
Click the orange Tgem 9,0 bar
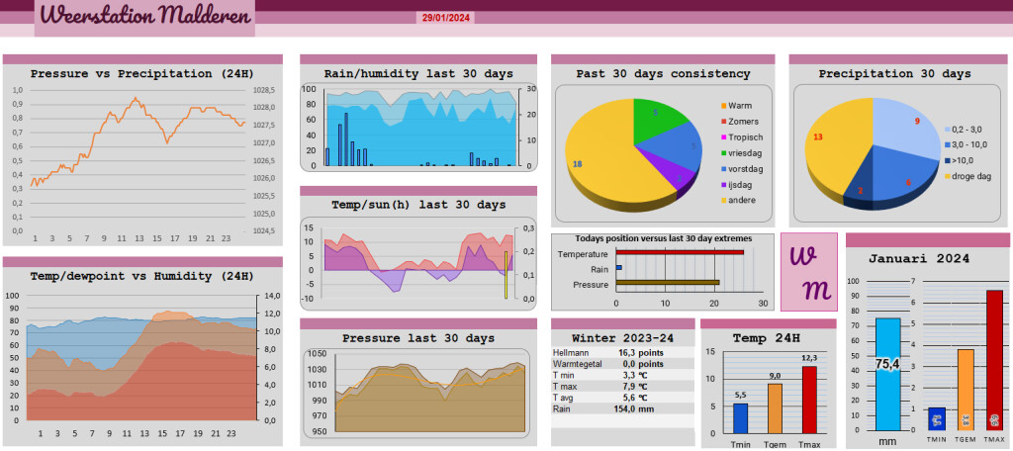(x=775, y=408)
